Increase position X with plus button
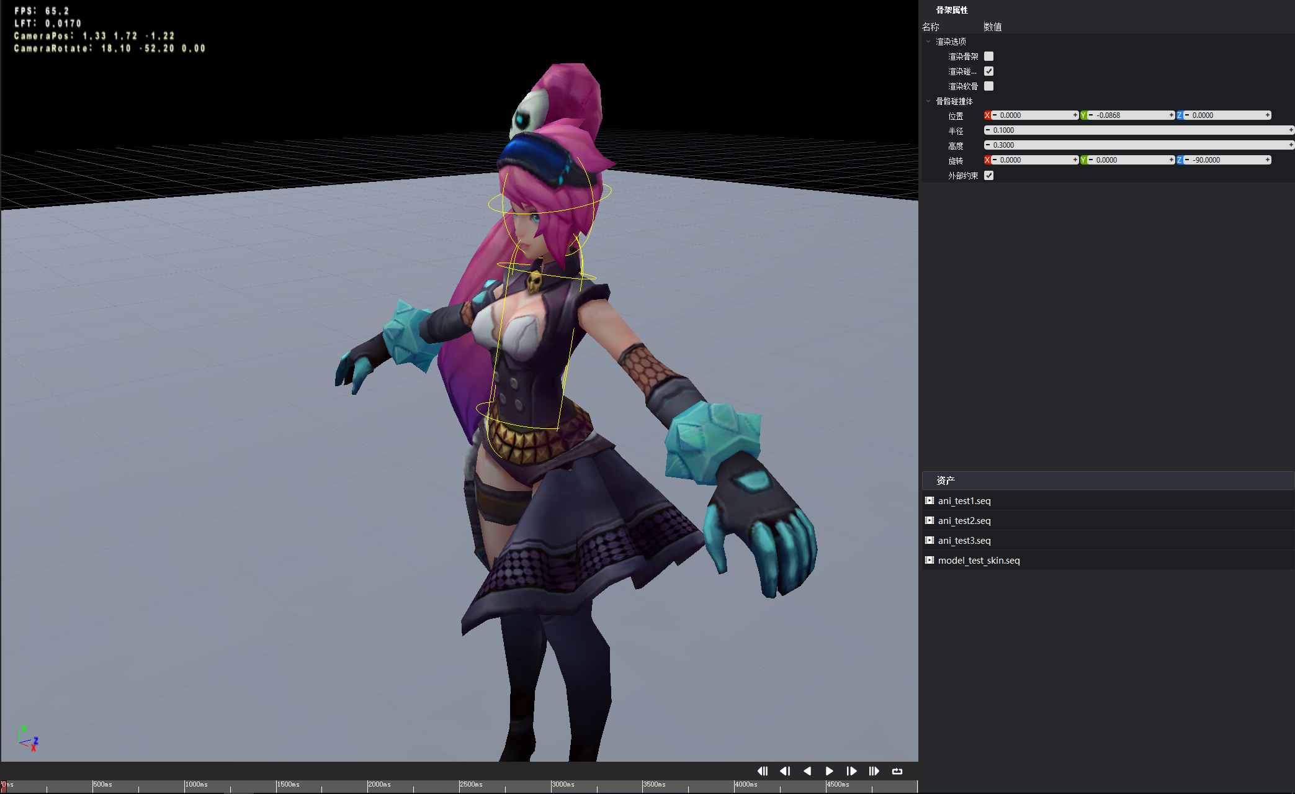The width and height of the screenshot is (1295, 794). click(x=1075, y=115)
